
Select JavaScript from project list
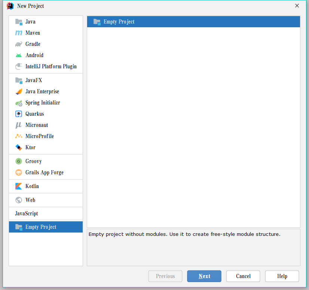(x=26, y=213)
